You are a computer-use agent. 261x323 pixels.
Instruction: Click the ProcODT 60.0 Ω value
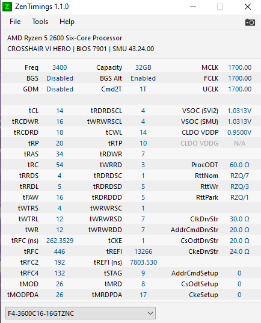[239, 165]
